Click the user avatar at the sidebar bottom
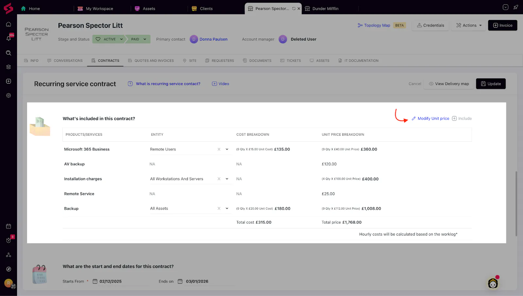Screen dimensions: 523x296 [x=8, y=283]
